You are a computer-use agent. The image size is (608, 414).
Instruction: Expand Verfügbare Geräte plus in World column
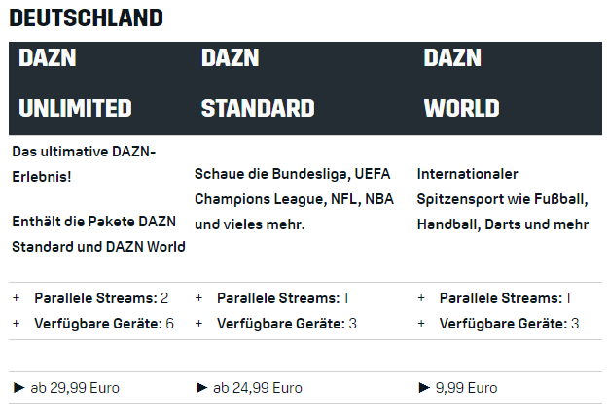coord(421,323)
